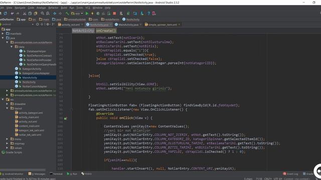Image resolution: width=321 pixels, height=180 pixels.
Task: Collapse the data package
Action: click(x=12, y=46)
